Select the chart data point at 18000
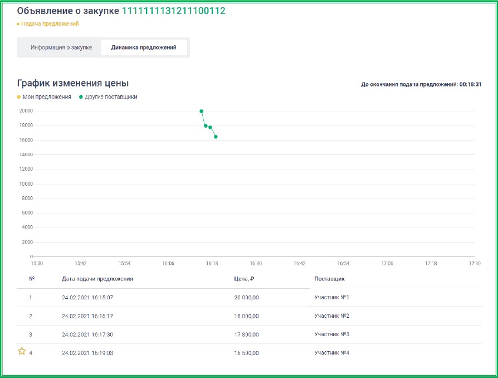498x378 pixels. tap(206, 125)
